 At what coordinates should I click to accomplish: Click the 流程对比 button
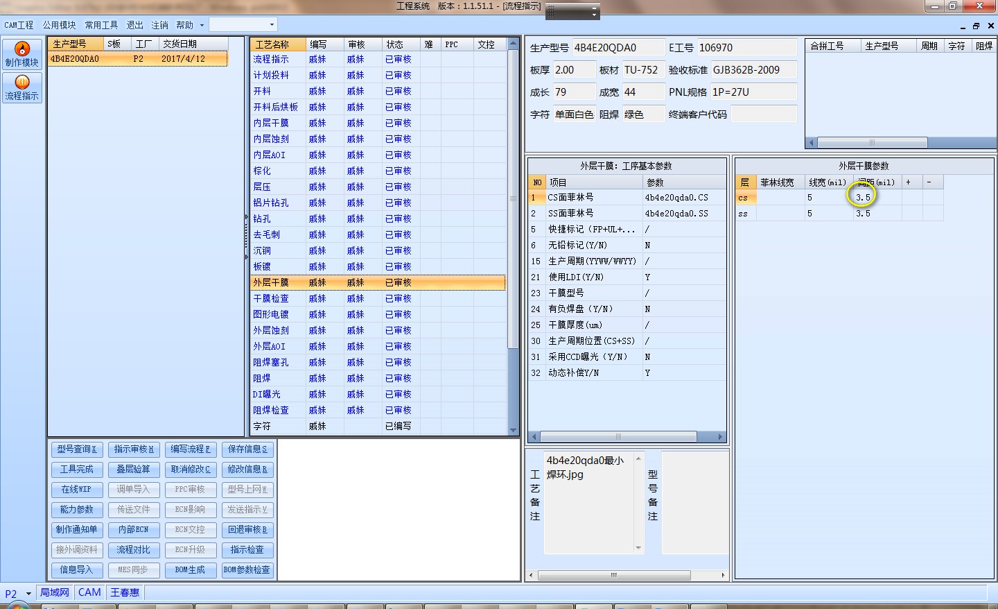tap(134, 550)
